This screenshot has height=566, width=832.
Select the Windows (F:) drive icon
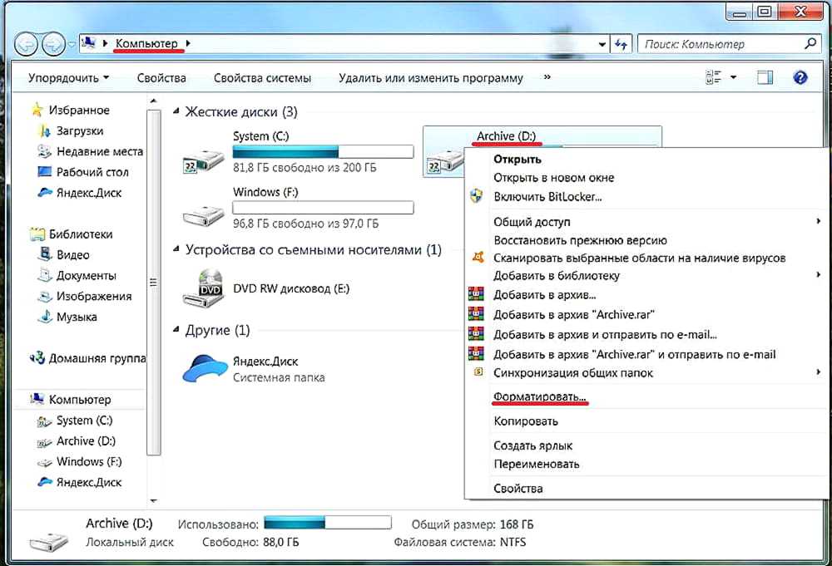point(203,214)
